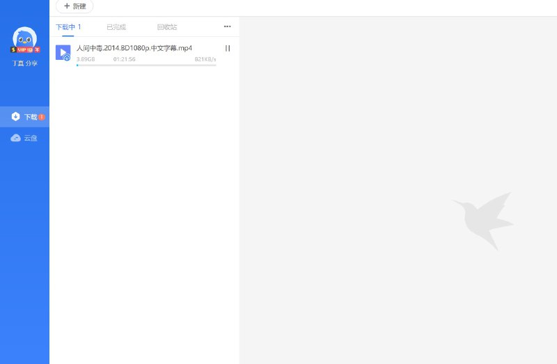Pause the 人间中毒 mp4 download
Viewport: 557px width, 364px height.
[x=228, y=48]
